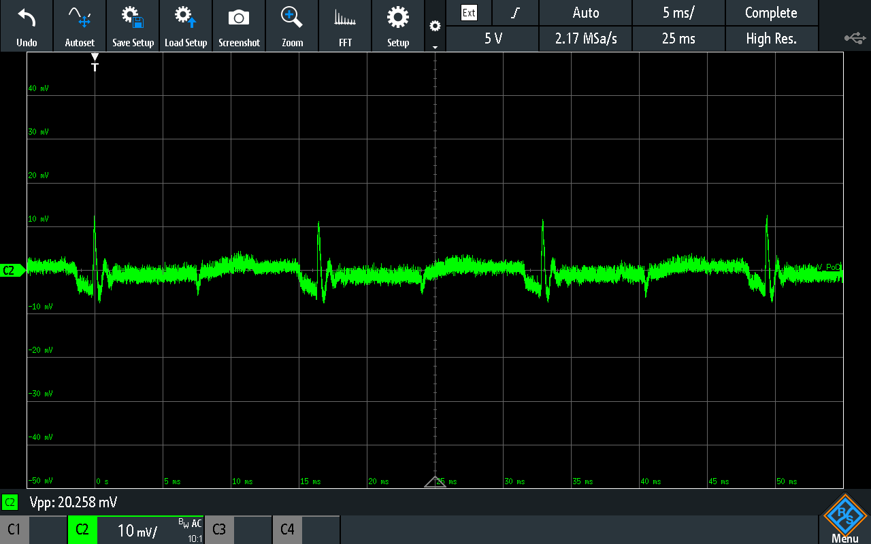Click the Undo icon
Screen dimensions: 871x544
coord(27,25)
